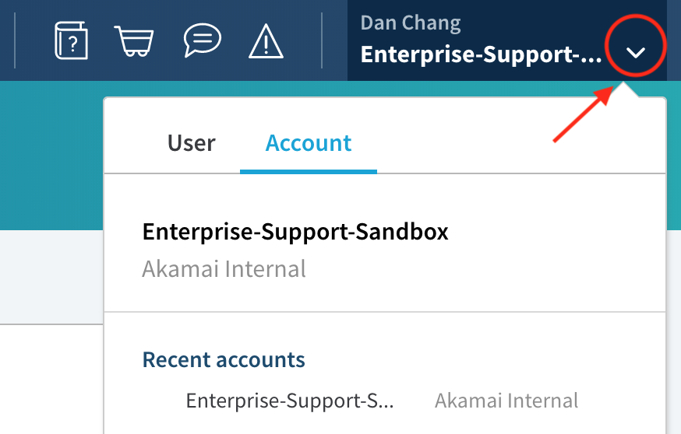This screenshot has height=434, width=681.
Task: Click the Dan Chang user name
Action: [411, 23]
